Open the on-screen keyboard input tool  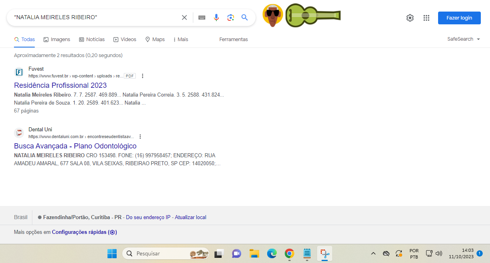[x=202, y=18]
